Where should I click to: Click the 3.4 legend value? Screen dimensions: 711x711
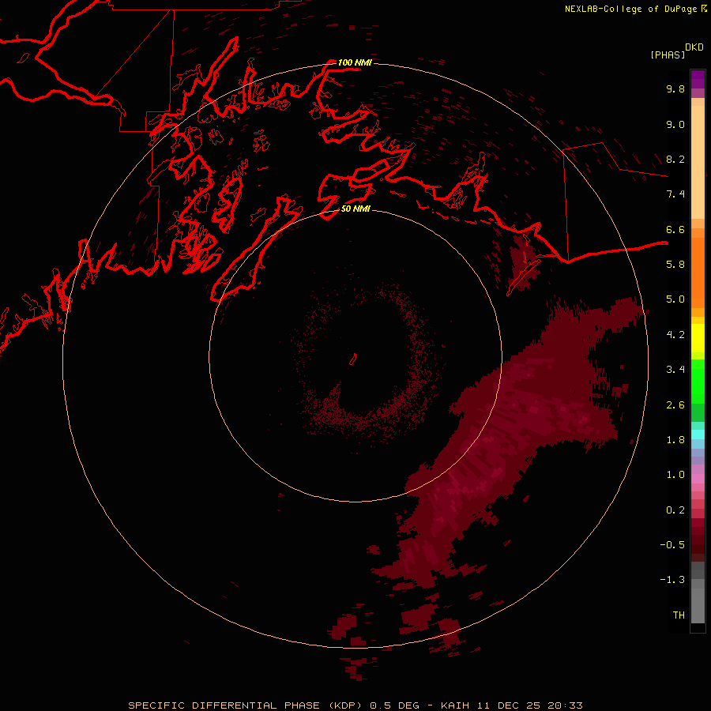pyautogui.click(x=675, y=370)
